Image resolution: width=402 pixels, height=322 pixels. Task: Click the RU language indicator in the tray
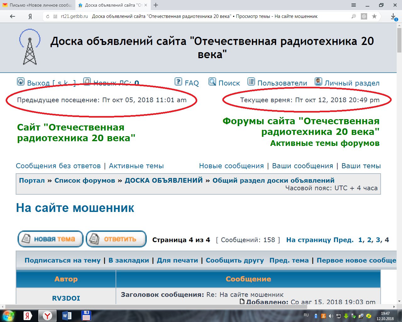click(x=306, y=315)
